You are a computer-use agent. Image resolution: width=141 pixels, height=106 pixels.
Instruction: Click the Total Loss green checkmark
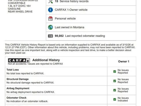coord(115,72)
